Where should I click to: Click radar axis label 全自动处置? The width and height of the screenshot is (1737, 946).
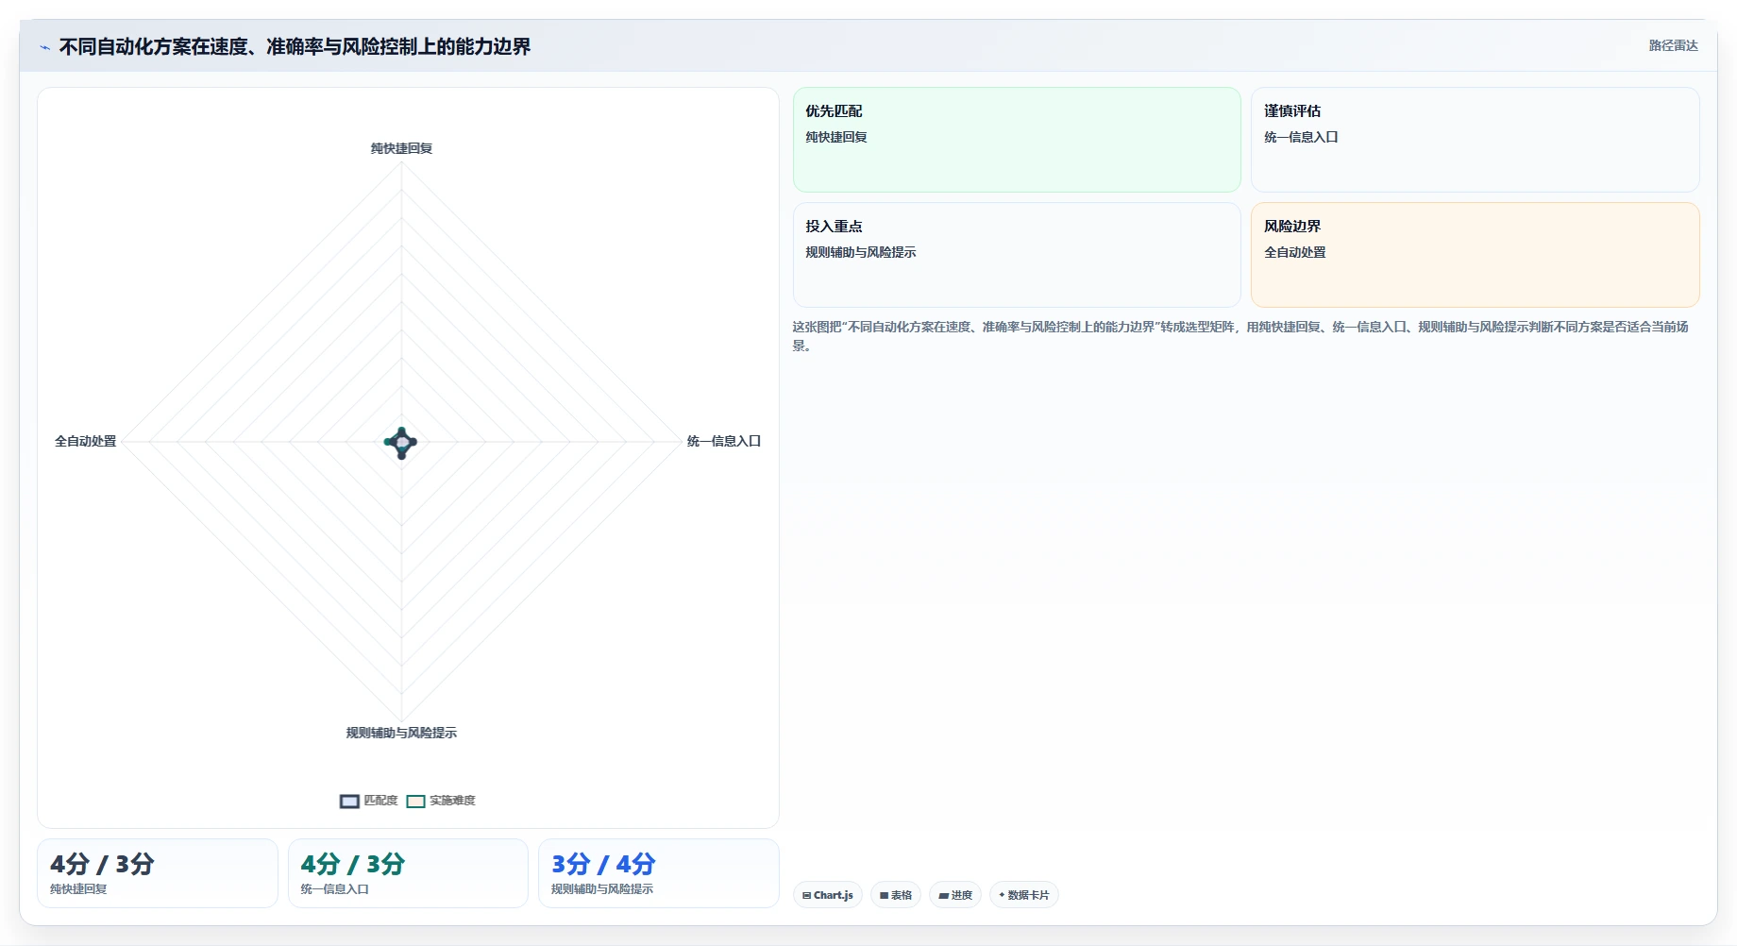click(85, 441)
